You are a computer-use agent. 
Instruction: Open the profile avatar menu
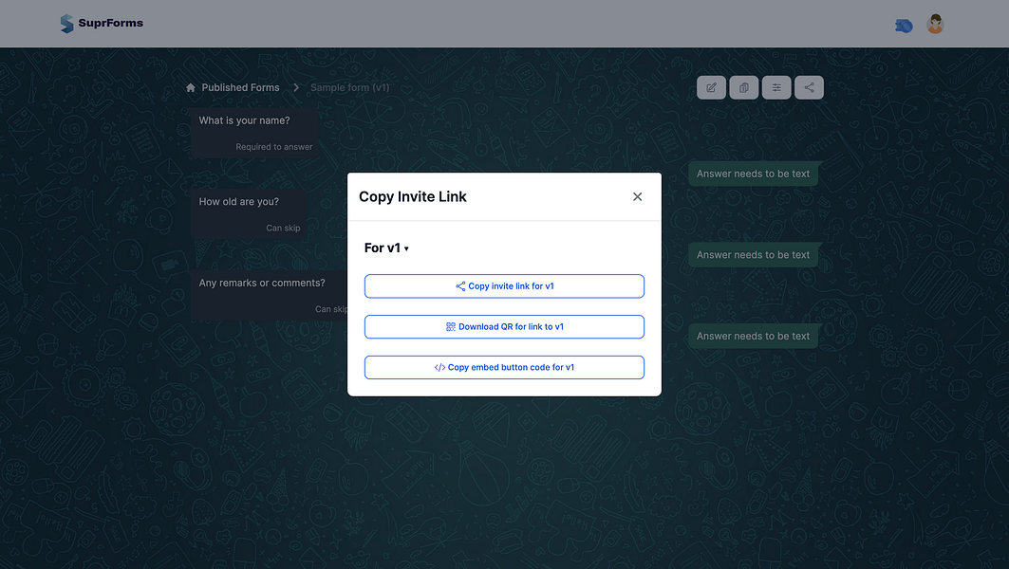point(935,23)
